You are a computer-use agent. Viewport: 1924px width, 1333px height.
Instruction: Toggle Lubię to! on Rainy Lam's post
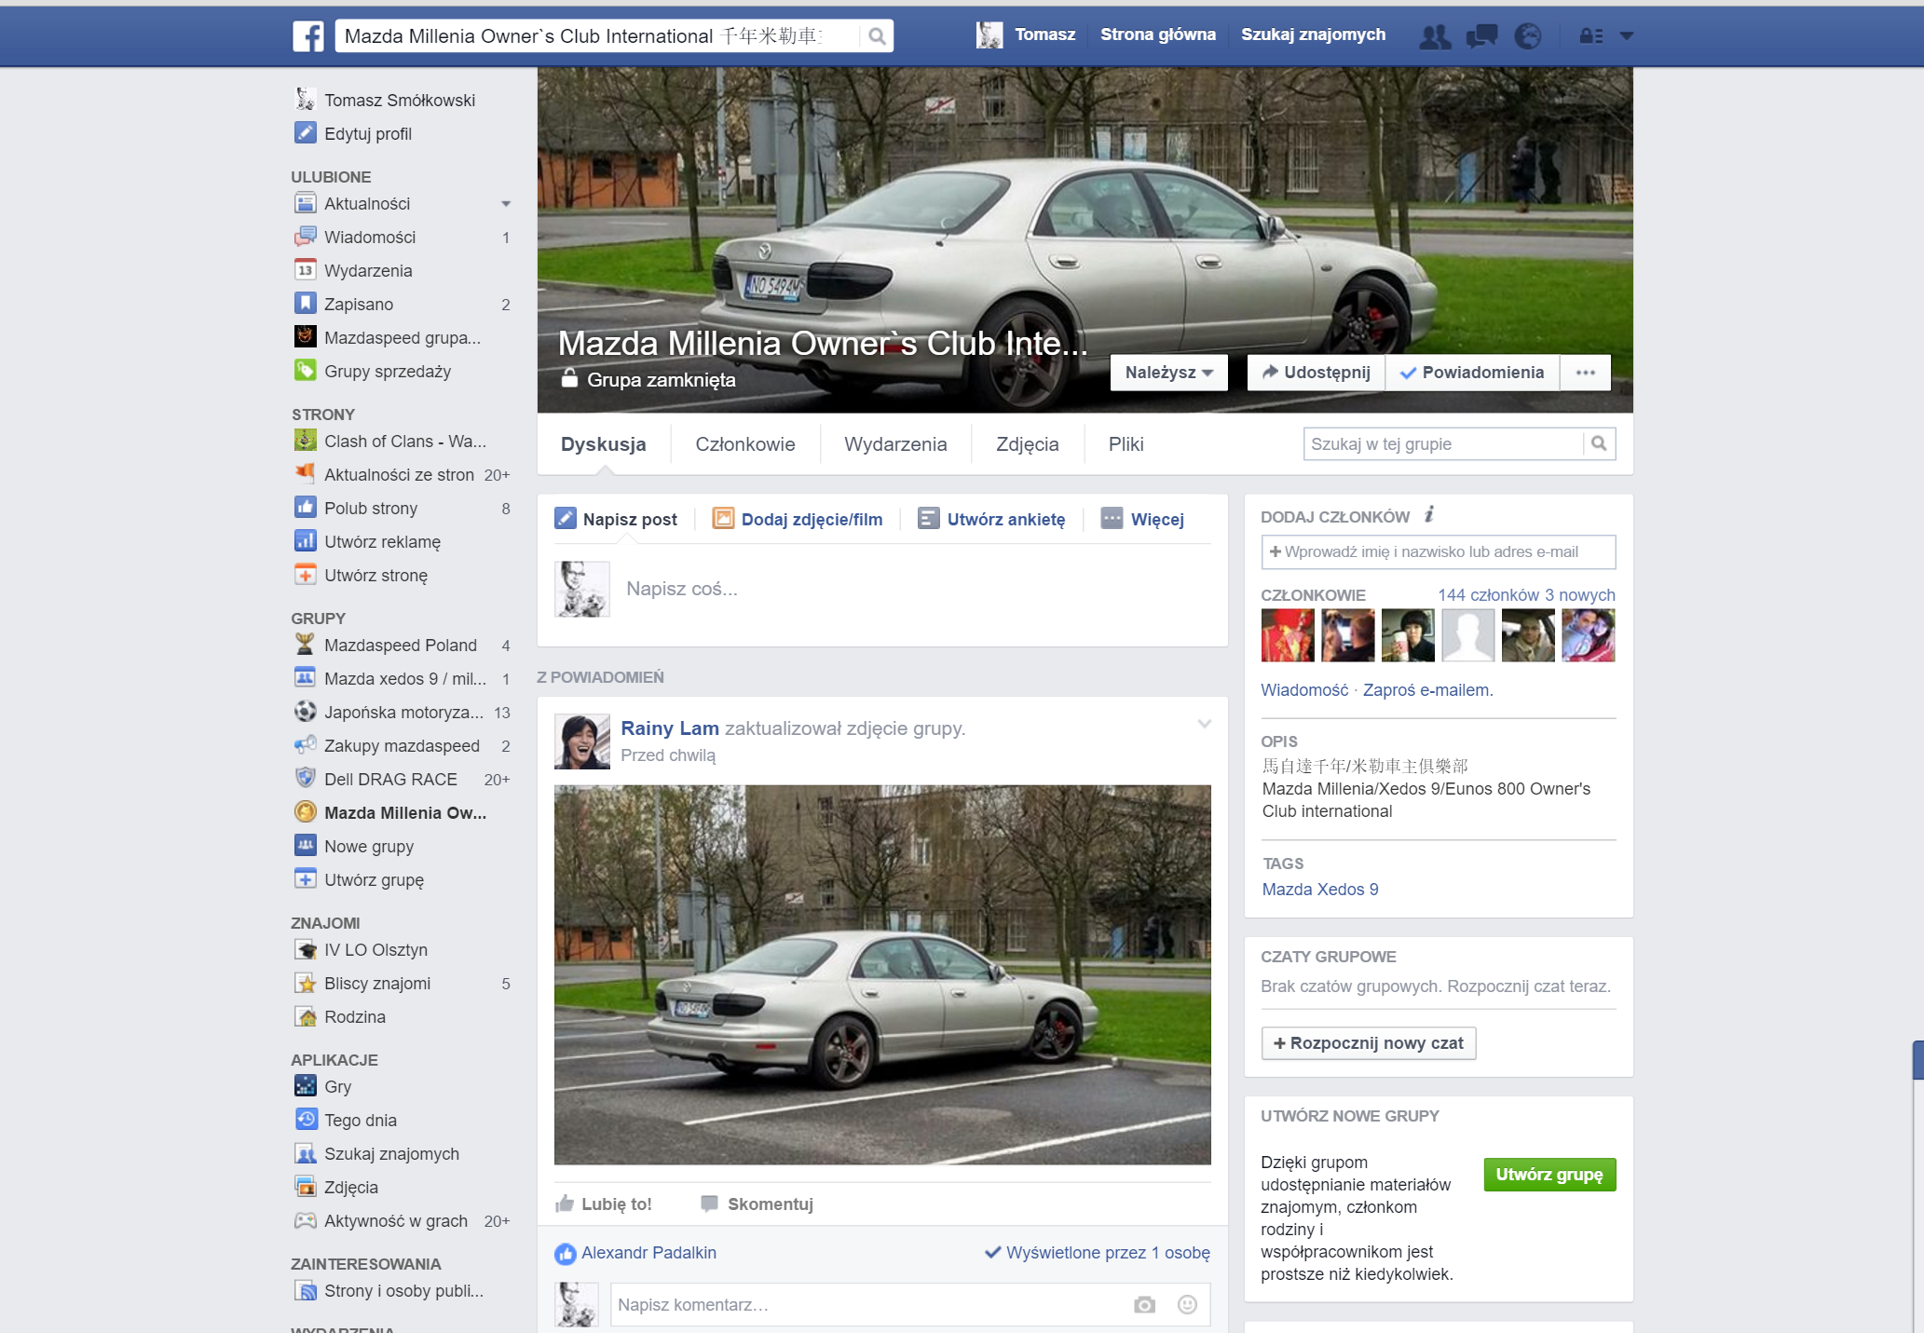click(604, 1204)
